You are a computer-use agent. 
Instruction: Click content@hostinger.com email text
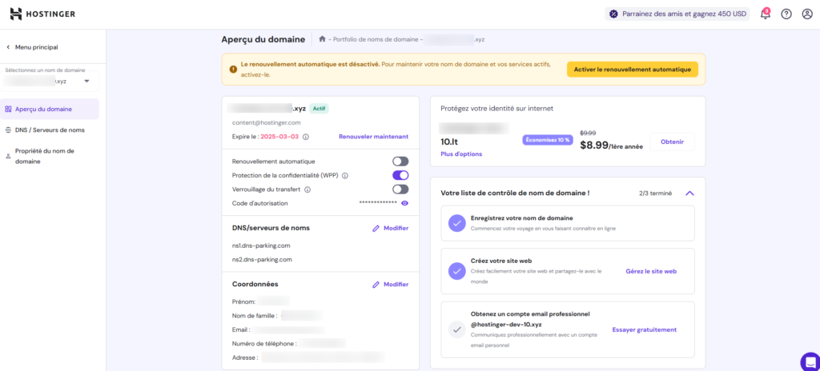[x=266, y=123]
